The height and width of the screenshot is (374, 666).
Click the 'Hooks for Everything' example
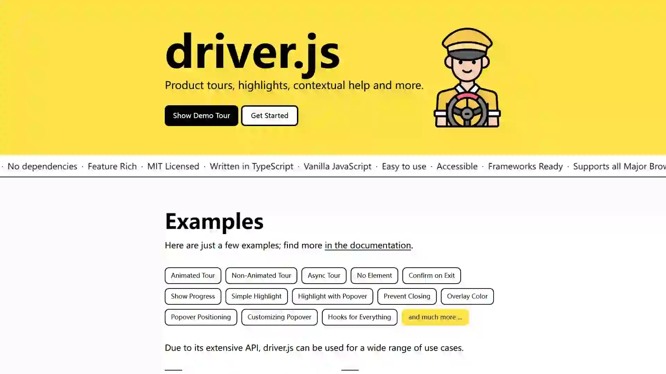pyautogui.click(x=359, y=317)
